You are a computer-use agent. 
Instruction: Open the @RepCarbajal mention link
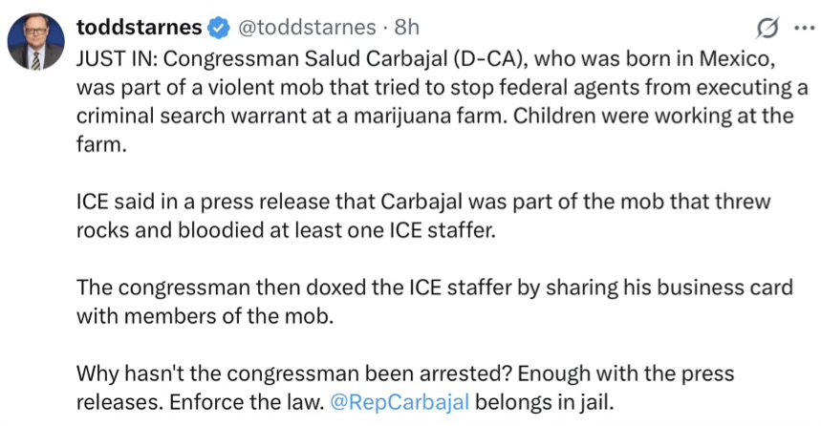(x=400, y=402)
